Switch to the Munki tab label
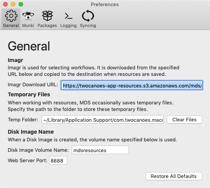The width and height of the screenshot is (210, 188). pos(28,25)
